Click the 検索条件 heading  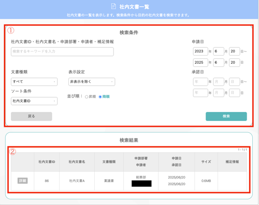129,33
